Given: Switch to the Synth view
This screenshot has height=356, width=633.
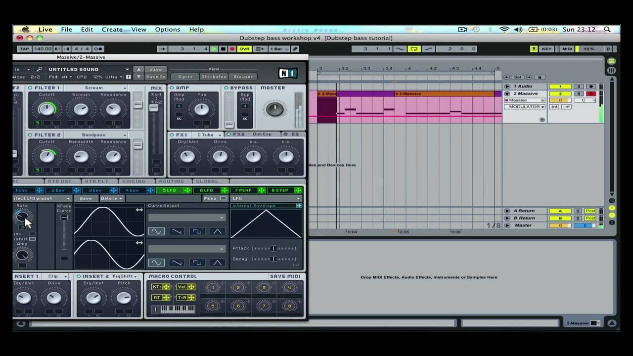Looking at the screenshot, I should [x=185, y=77].
